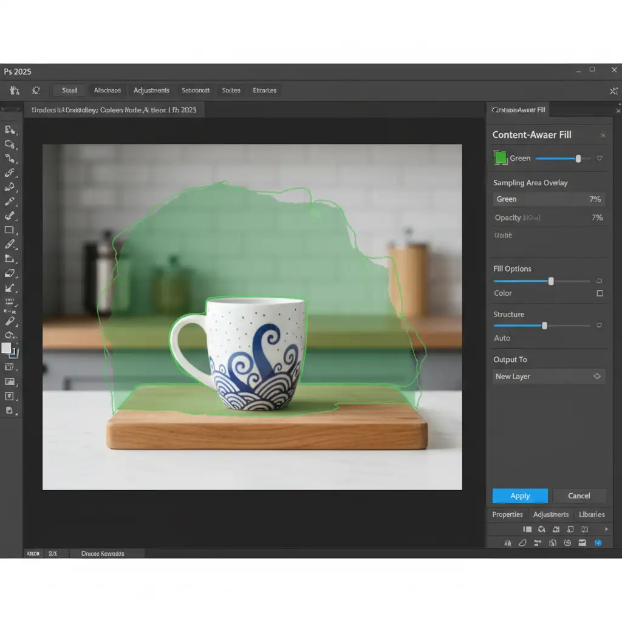Toggle the Color checkbox under Fill Options
This screenshot has height=622, width=622.
point(600,293)
